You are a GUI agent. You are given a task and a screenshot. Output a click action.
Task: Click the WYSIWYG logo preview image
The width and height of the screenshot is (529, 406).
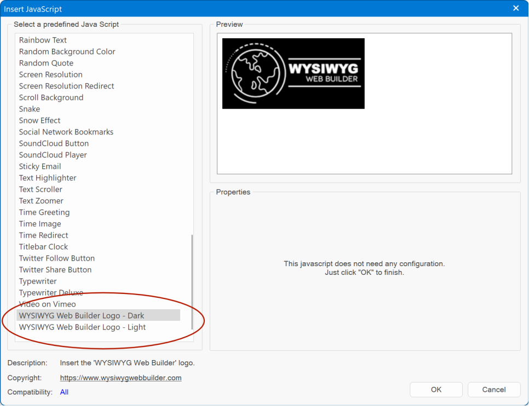(293, 73)
